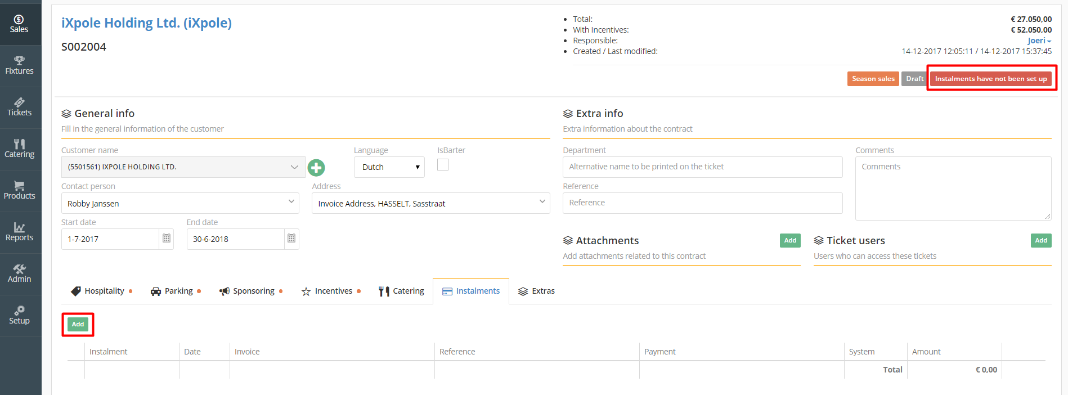The width and height of the screenshot is (1068, 395).
Task: Click the contract number S002004
Action: point(84,47)
